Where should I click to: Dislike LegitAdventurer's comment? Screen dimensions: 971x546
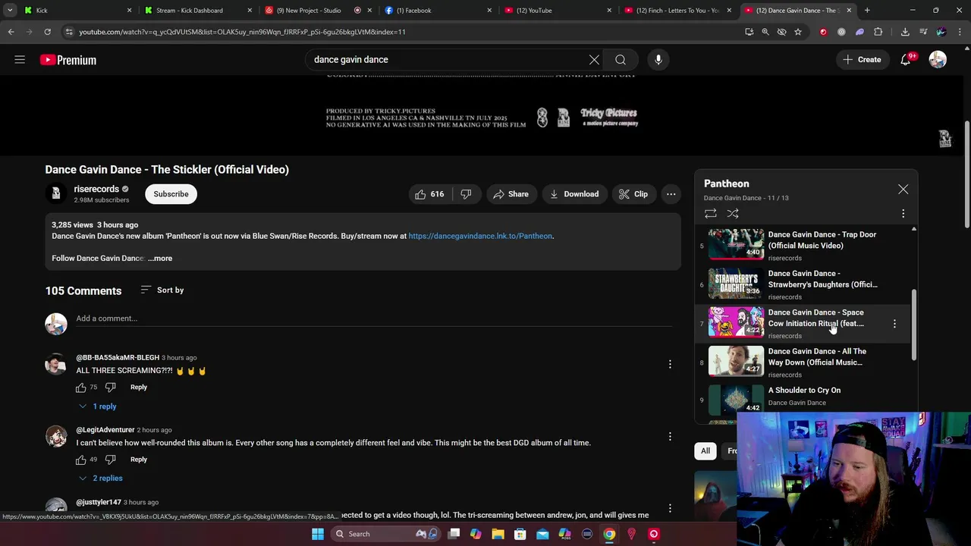(x=110, y=460)
